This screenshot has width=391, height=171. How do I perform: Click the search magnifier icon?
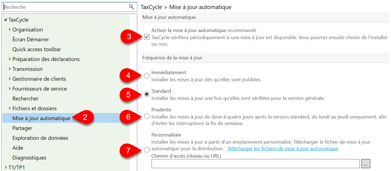pyautogui.click(x=132, y=7)
